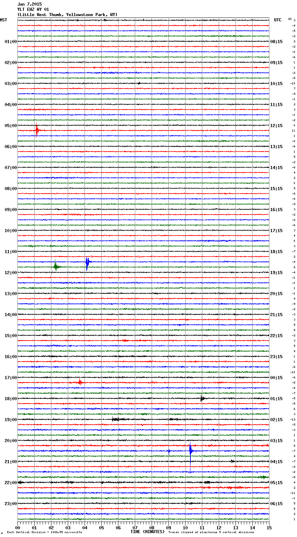This screenshot has height=537, width=297.
Task: Select the '02:00' MST hour label
Action: tap(11, 63)
